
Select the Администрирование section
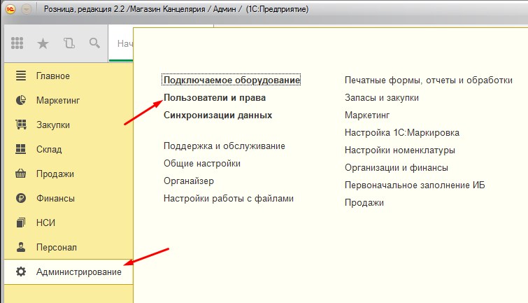(69, 272)
